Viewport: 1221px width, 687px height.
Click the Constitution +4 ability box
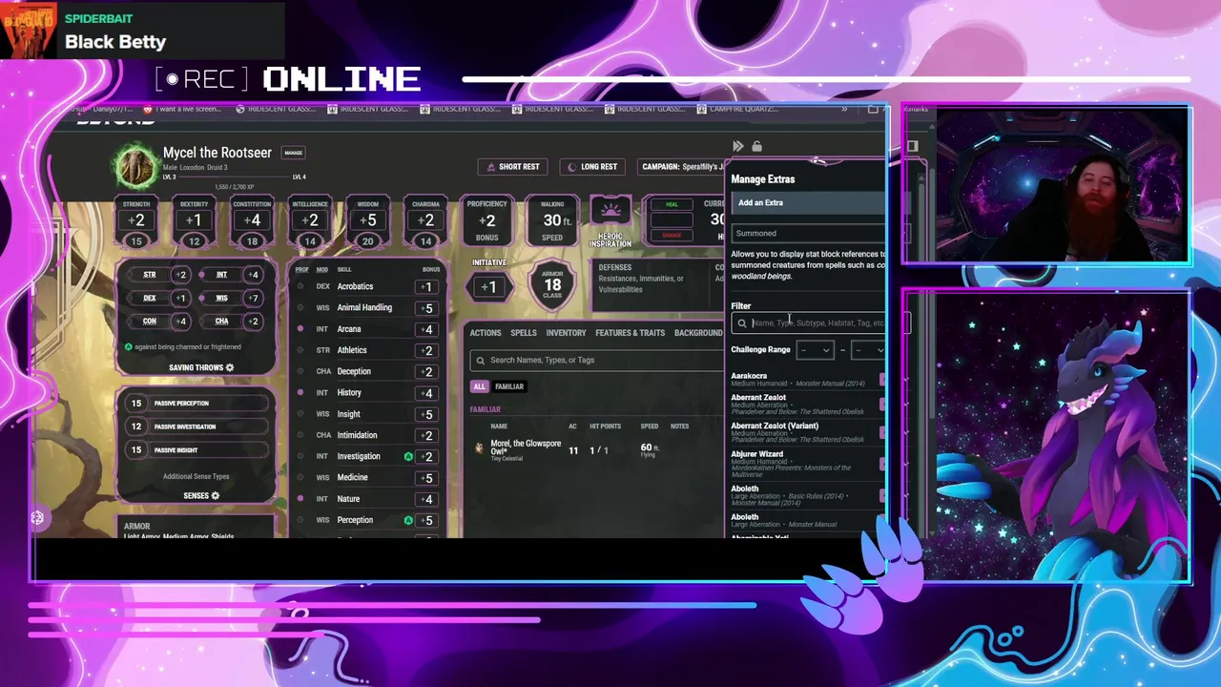point(252,220)
